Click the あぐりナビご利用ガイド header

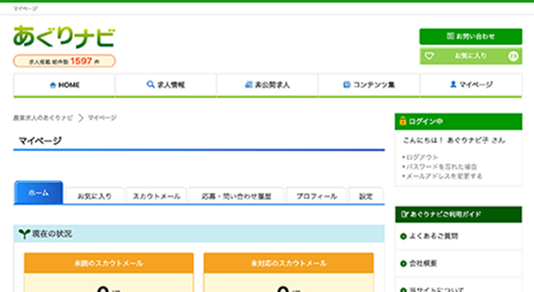click(x=458, y=215)
